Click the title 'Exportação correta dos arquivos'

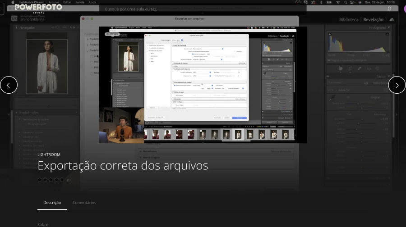(x=123, y=166)
